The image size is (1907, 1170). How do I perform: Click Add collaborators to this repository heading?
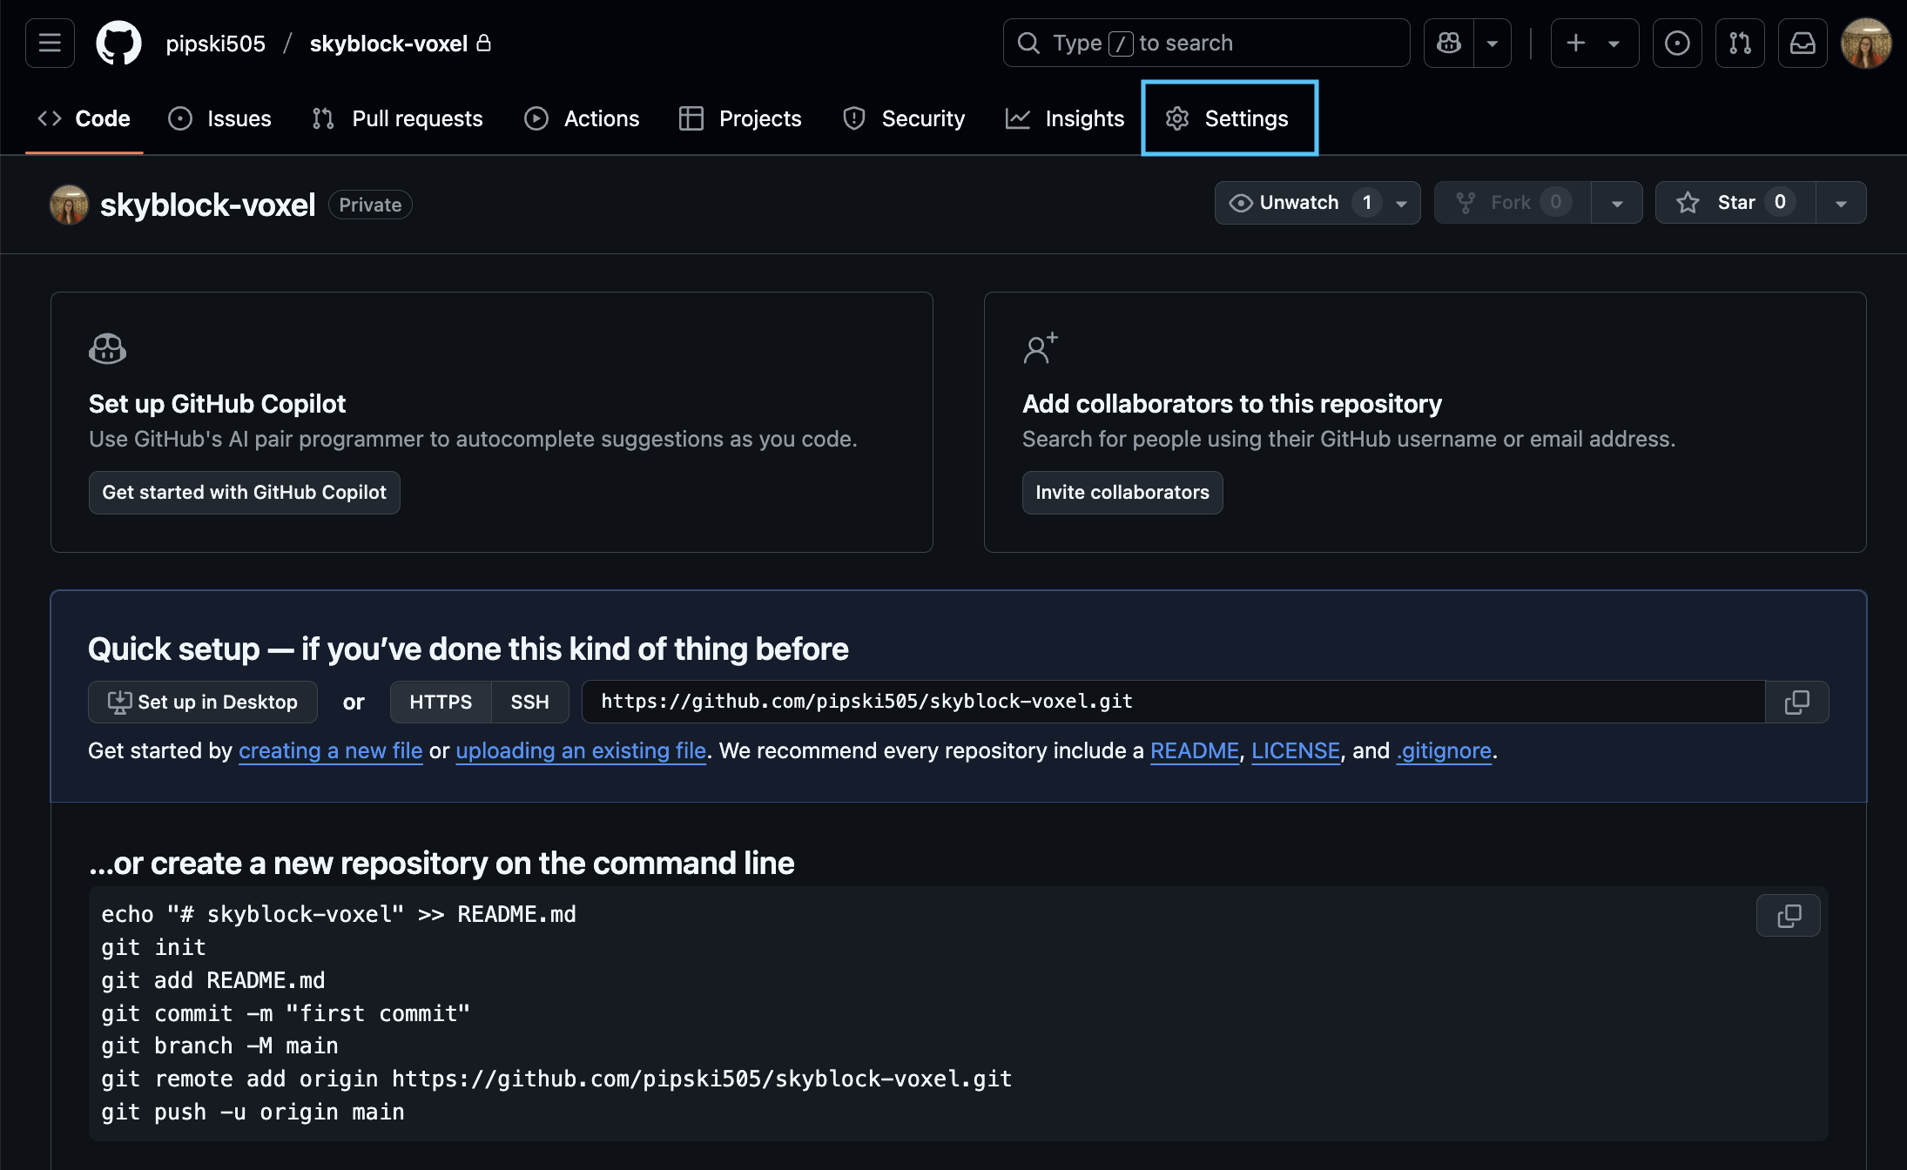coord(1232,404)
